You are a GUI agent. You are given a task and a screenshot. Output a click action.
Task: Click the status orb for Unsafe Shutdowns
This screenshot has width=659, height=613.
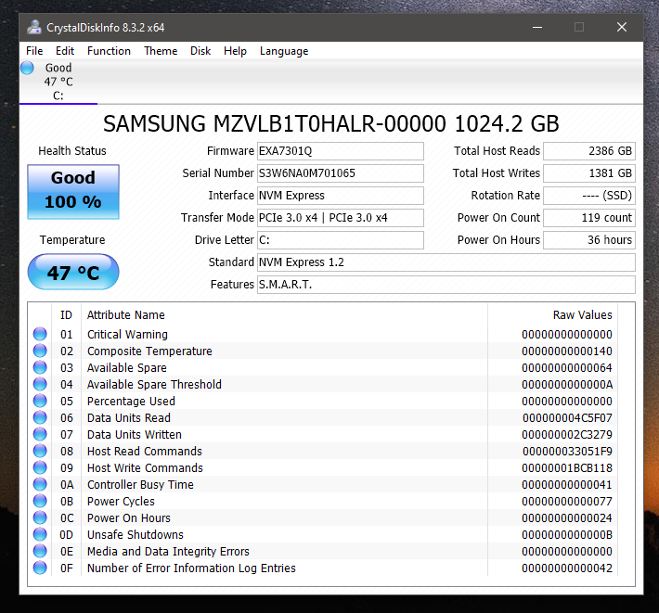pyautogui.click(x=40, y=534)
